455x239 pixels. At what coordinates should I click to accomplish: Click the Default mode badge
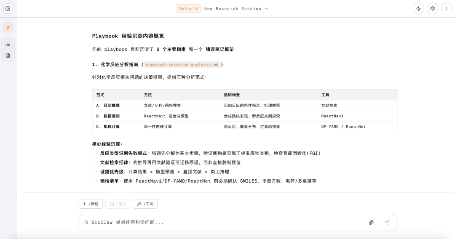pyautogui.click(x=188, y=8)
